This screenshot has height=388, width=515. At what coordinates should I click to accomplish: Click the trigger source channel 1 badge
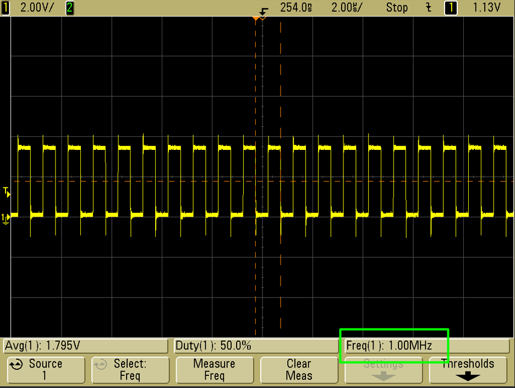click(451, 8)
